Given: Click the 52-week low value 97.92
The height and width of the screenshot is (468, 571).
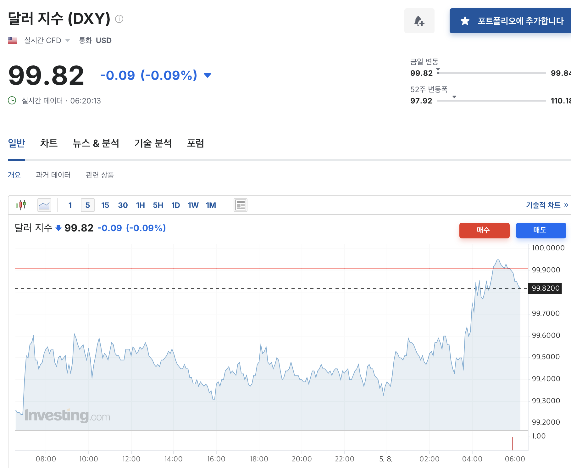Looking at the screenshot, I should click(x=421, y=101).
